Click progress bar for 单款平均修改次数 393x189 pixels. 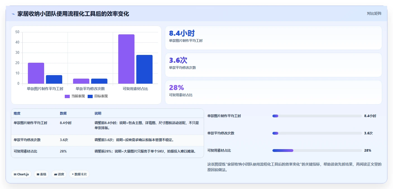tap(317, 133)
